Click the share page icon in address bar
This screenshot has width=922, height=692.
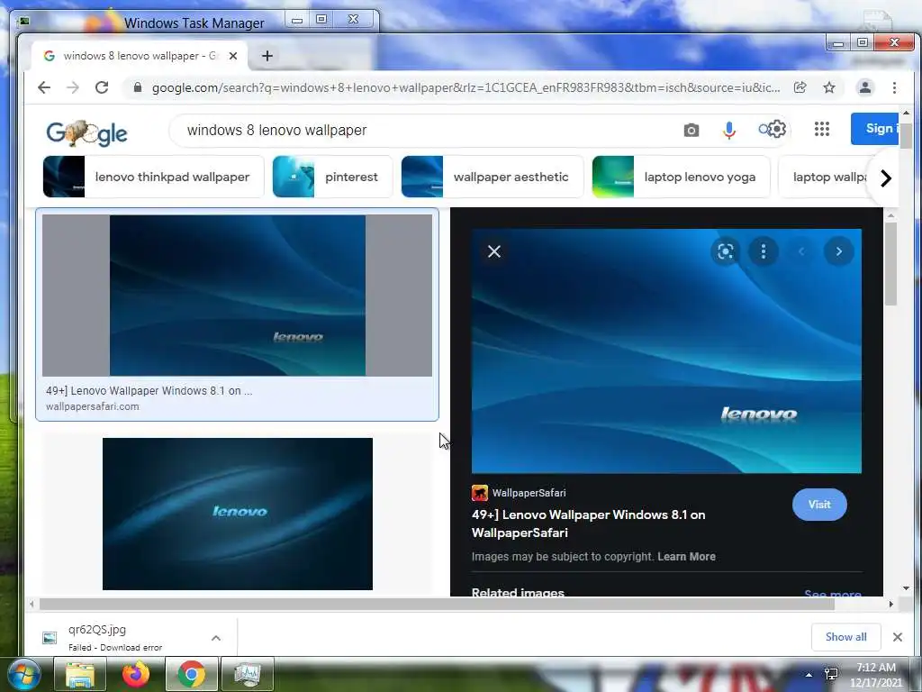tap(800, 87)
